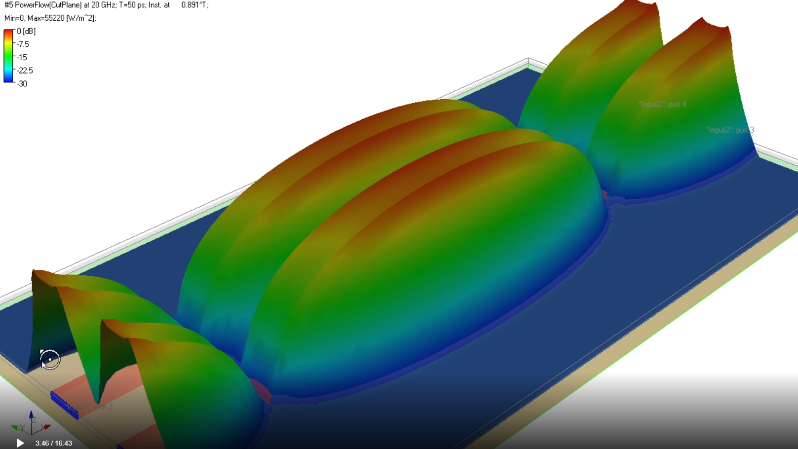798x449 pixels.
Task: Click the blue Z axis arrow
Action: click(31, 416)
